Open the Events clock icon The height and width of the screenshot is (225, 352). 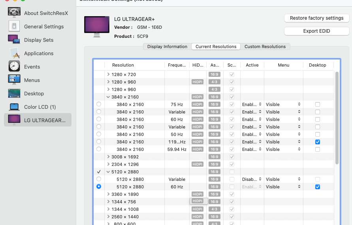coord(14,66)
